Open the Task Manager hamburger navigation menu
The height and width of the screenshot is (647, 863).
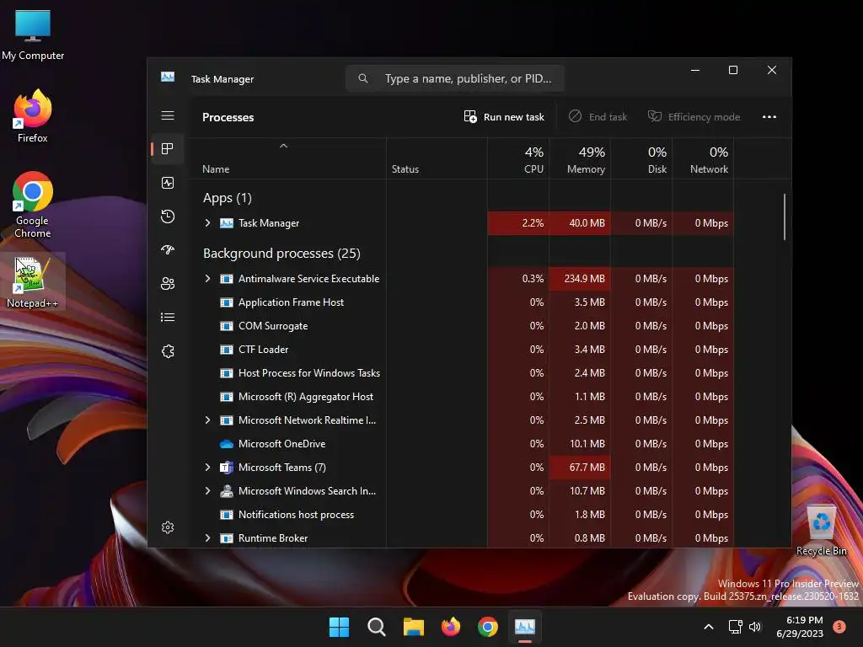(168, 115)
